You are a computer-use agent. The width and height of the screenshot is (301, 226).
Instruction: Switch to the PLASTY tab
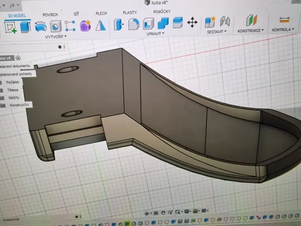[x=130, y=13]
